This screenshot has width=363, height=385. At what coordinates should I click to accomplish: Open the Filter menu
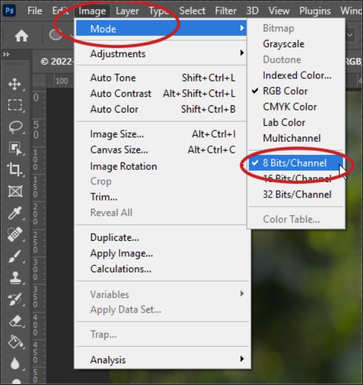[x=225, y=10]
